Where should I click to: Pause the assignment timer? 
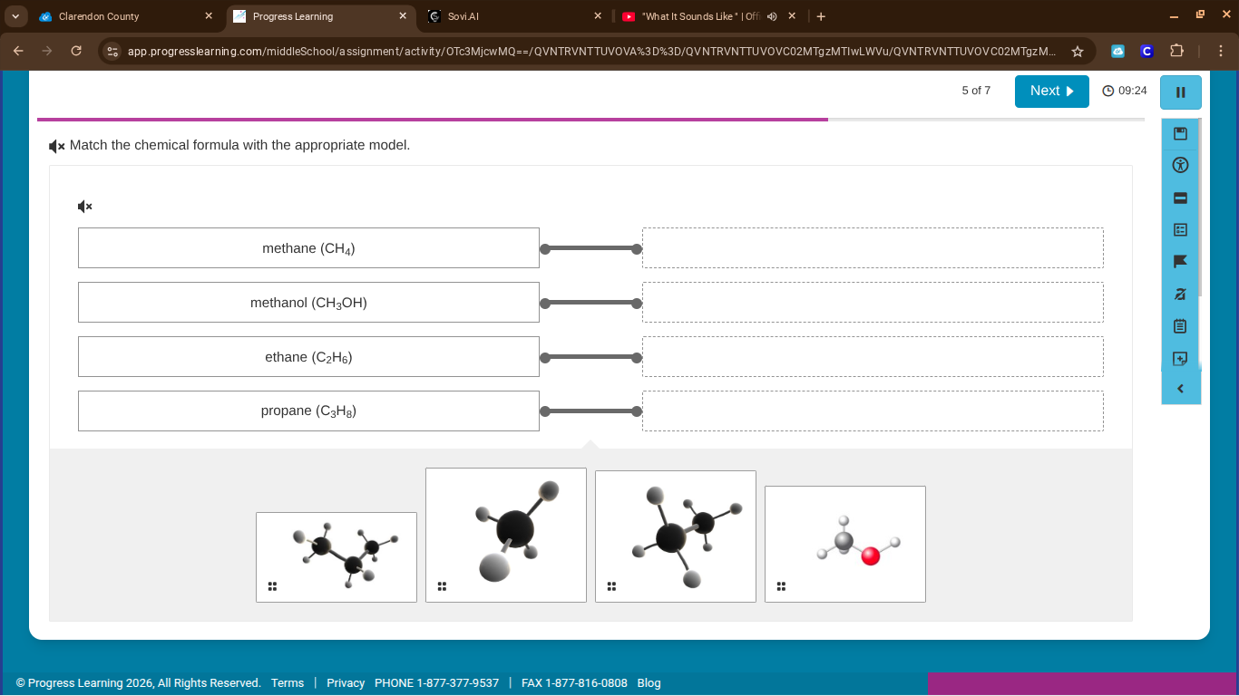[x=1180, y=92]
